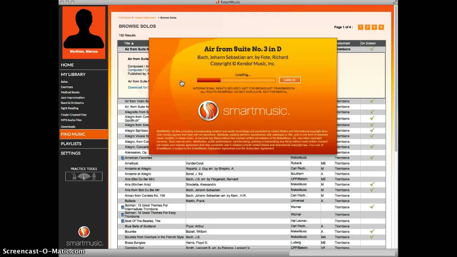457x257 pixels.
Task: Open the metronome practice tool
Action: click(x=74, y=176)
